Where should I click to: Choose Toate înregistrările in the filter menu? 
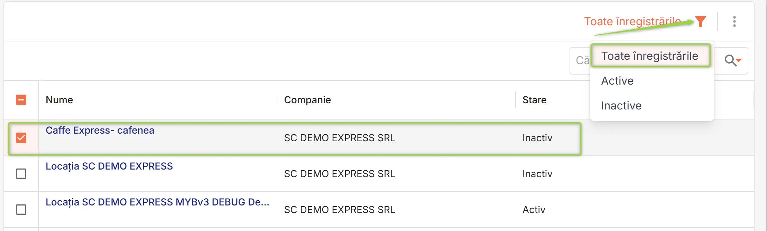(650, 56)
